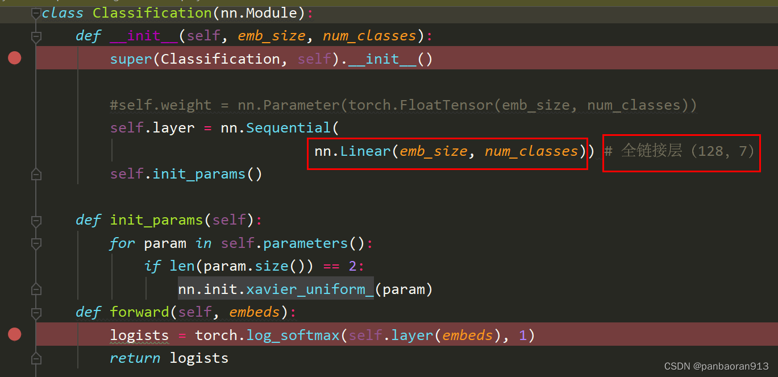778x377 pixels.
Task: Click the number 2 in the if comparison
Action: coord(352,266)
